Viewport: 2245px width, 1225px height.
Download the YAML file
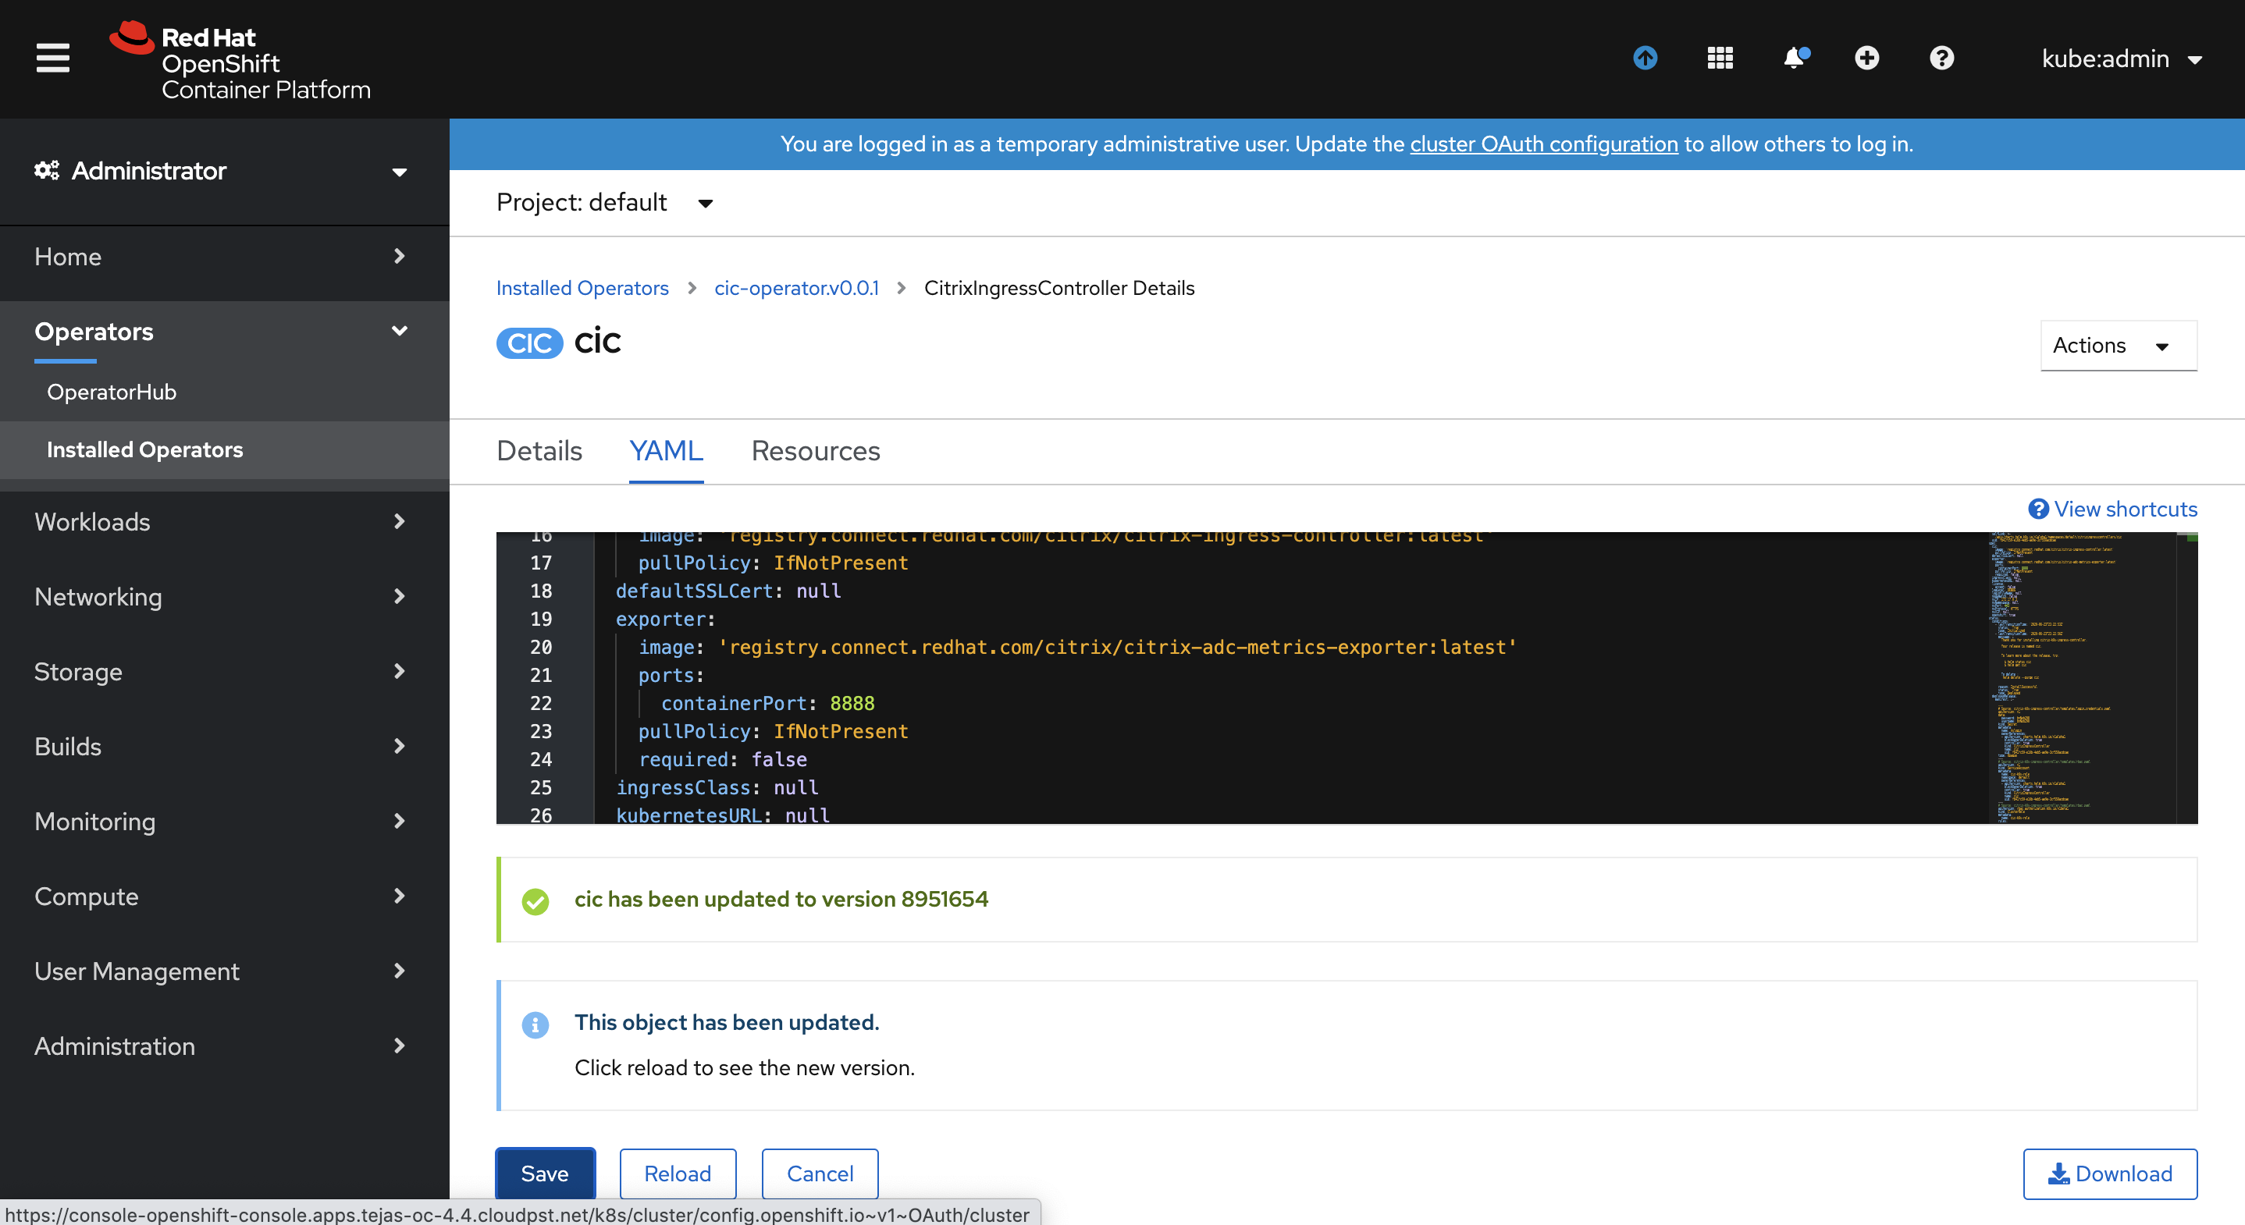tap(2110, 1174)
